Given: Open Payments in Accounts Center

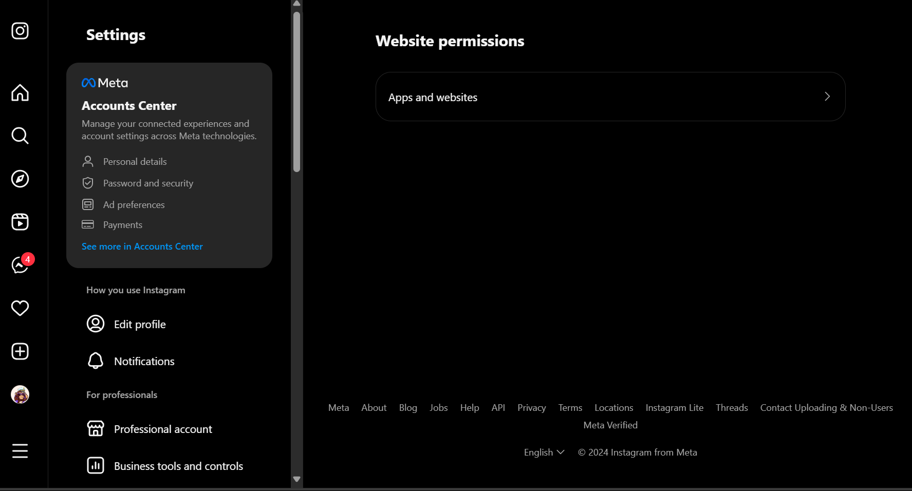Looking at the screenshot, I should click(122, 225).
